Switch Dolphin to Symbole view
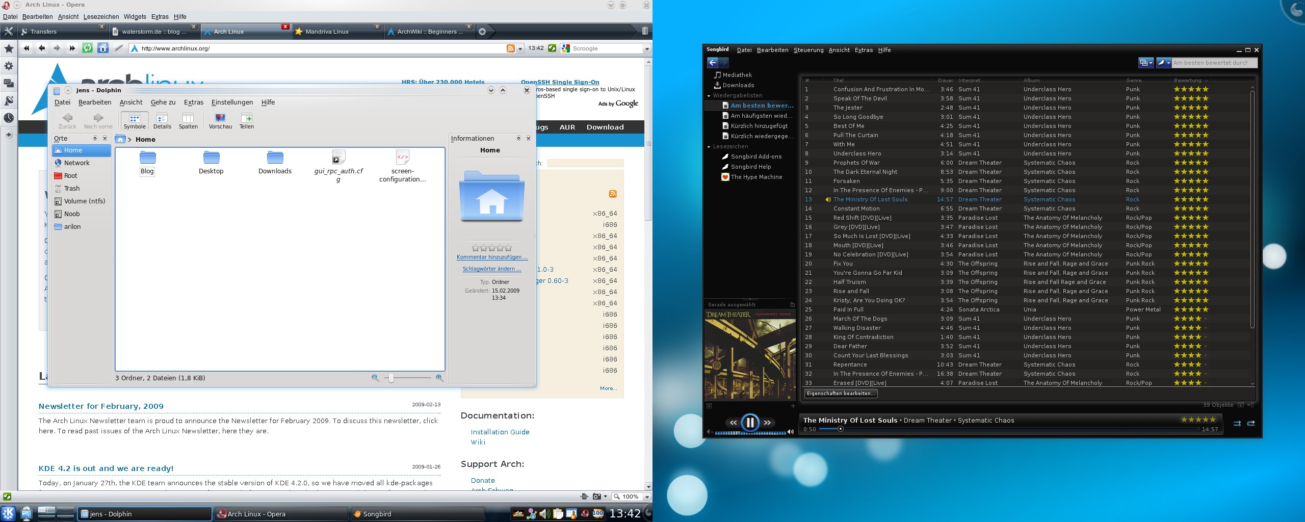 click(135, 121)
